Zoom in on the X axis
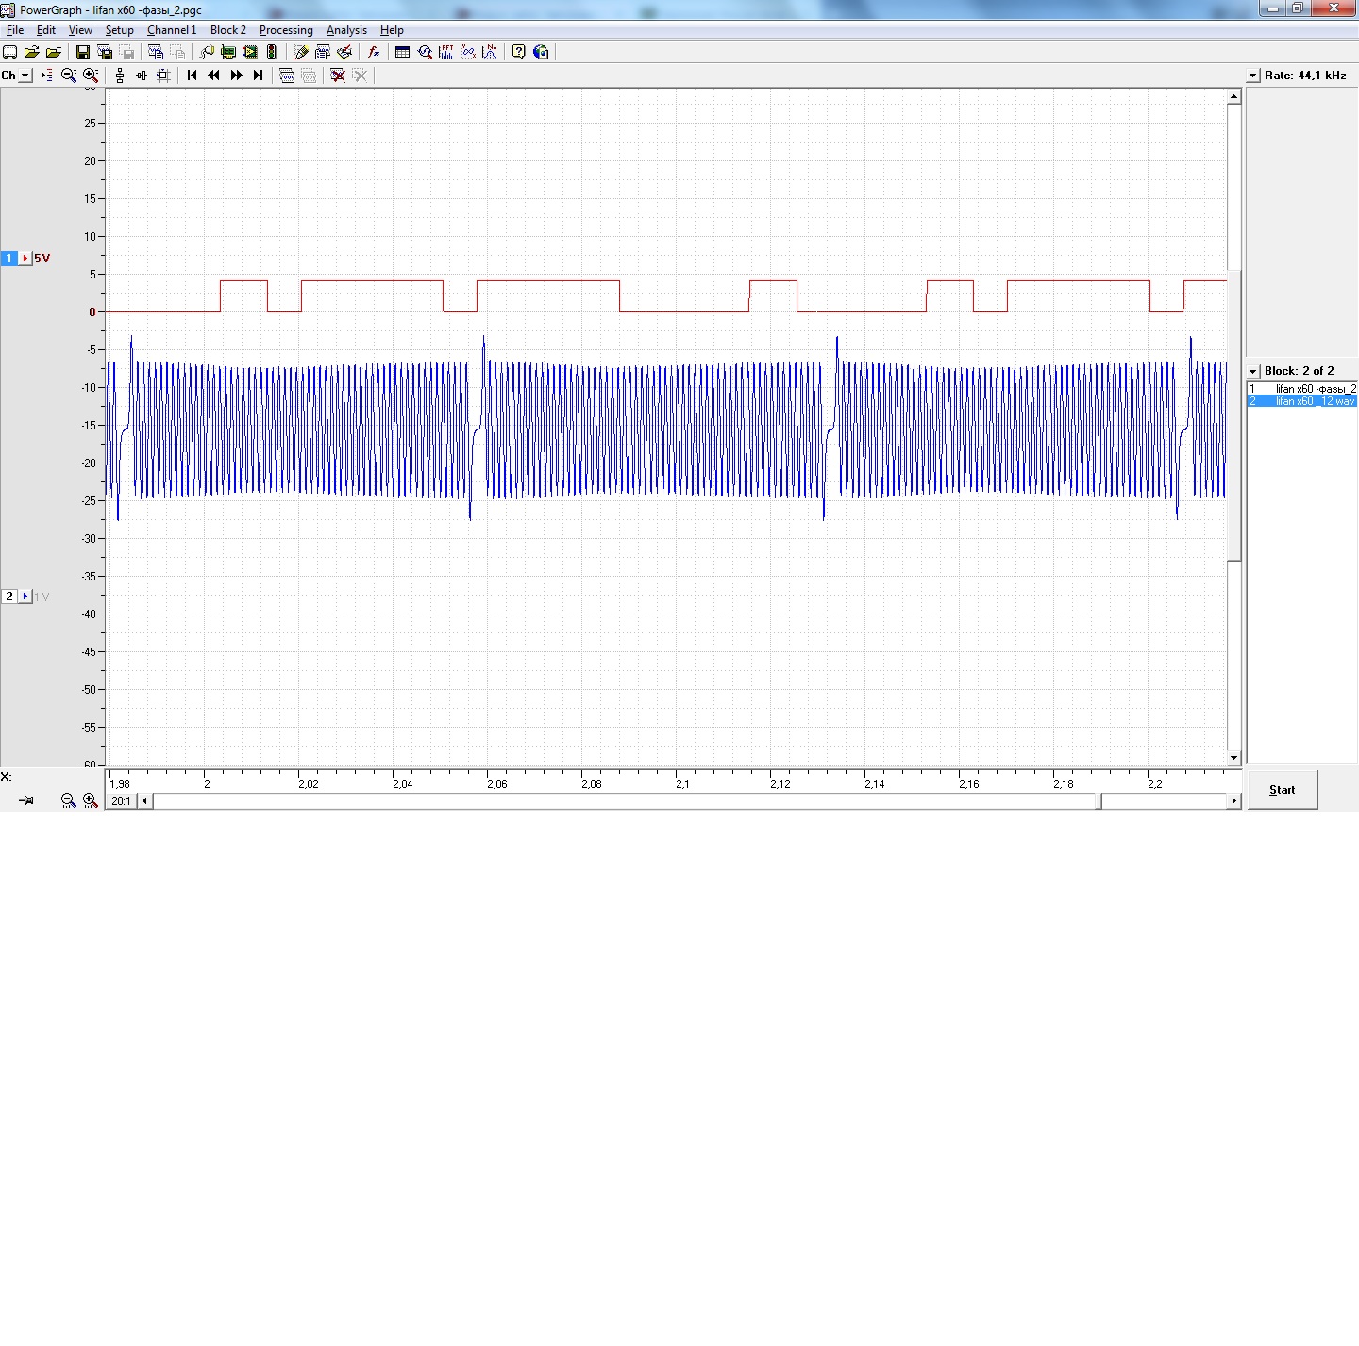This screenshot has width=1359, height=1346. pyautogui.click(x=90, y=800)
